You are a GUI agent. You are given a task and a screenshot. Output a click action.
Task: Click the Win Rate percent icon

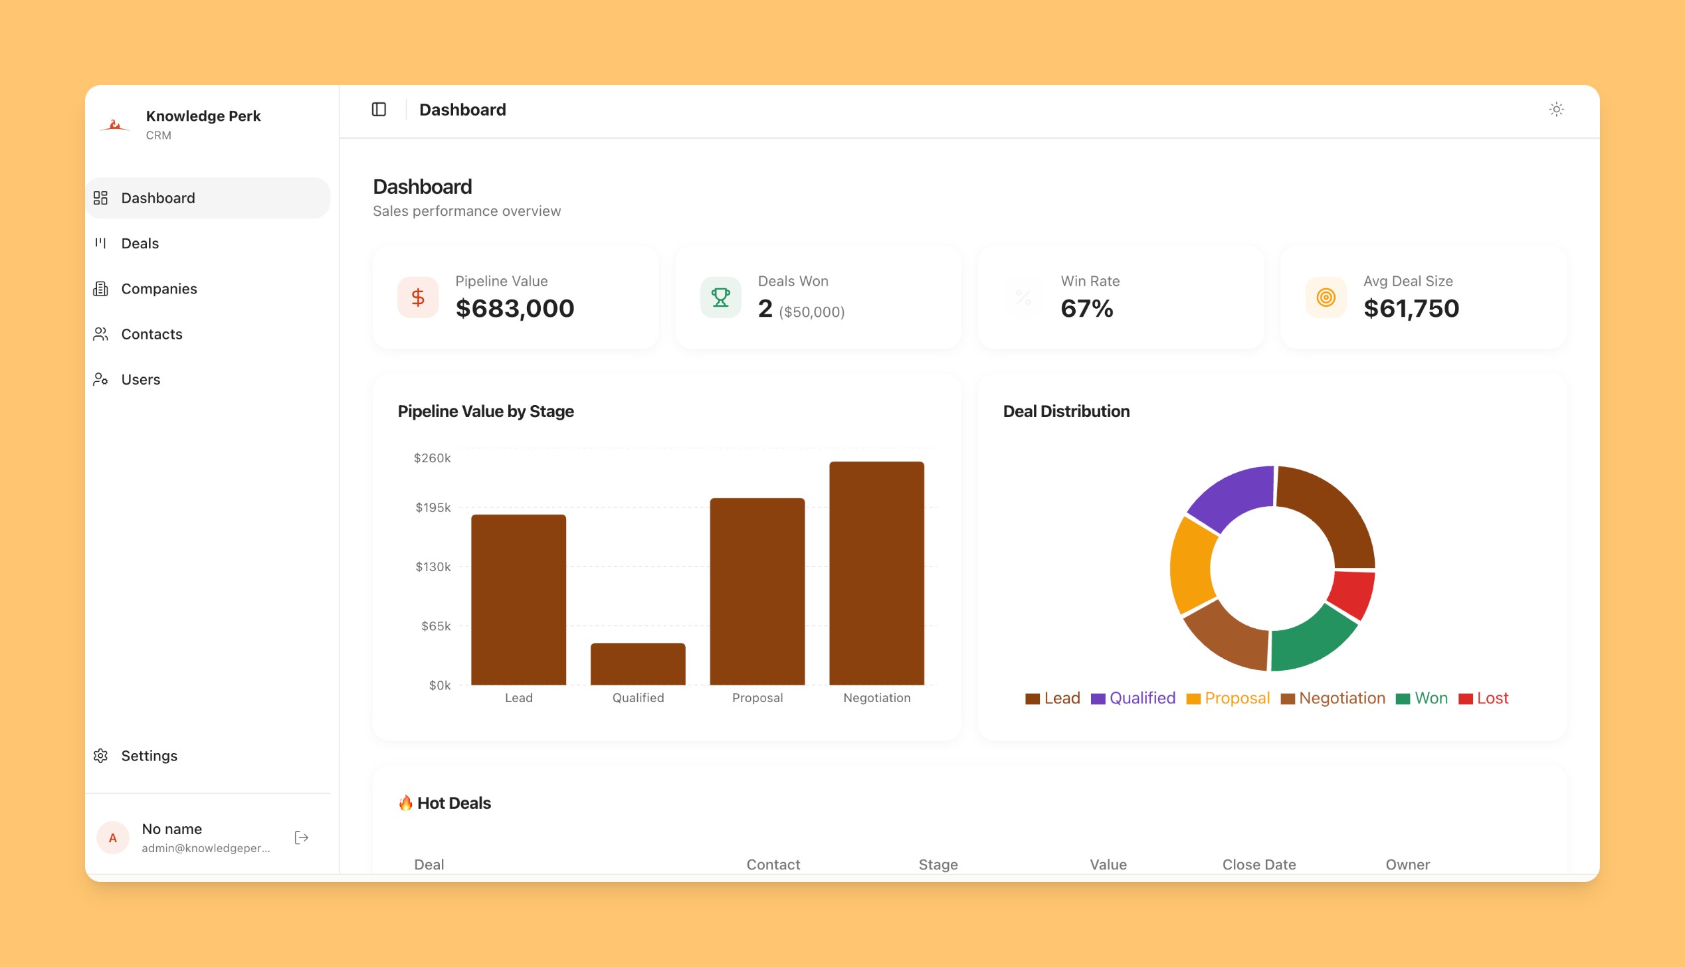1023,298
